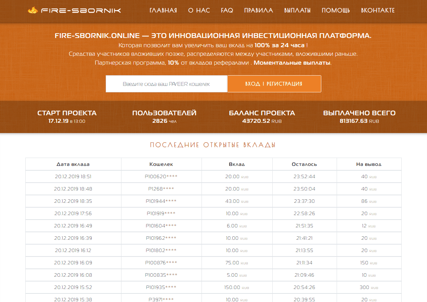Screen dimensions: 427x302
Task: Select withdrawal amount 12 RUB
Action: 369,226
